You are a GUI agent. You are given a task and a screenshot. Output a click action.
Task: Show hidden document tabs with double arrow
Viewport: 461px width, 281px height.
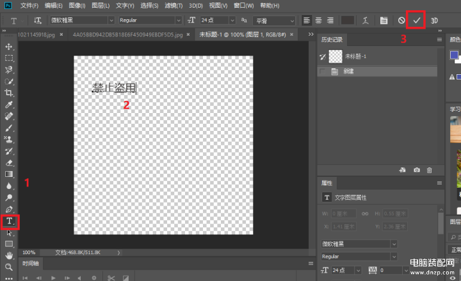click(311, 34)
